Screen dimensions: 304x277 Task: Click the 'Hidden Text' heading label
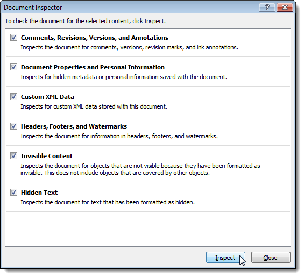(39, 193)
